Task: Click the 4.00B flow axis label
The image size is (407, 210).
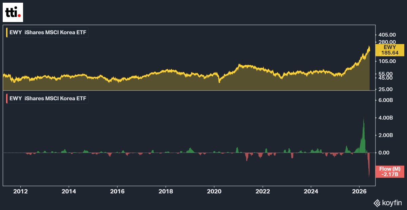Action: (x=386, y=118)
